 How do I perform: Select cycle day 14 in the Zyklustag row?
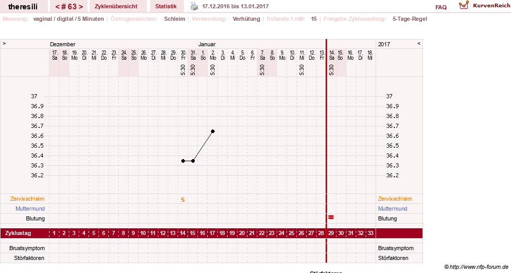pyautogui.click(x=183, y=233)
